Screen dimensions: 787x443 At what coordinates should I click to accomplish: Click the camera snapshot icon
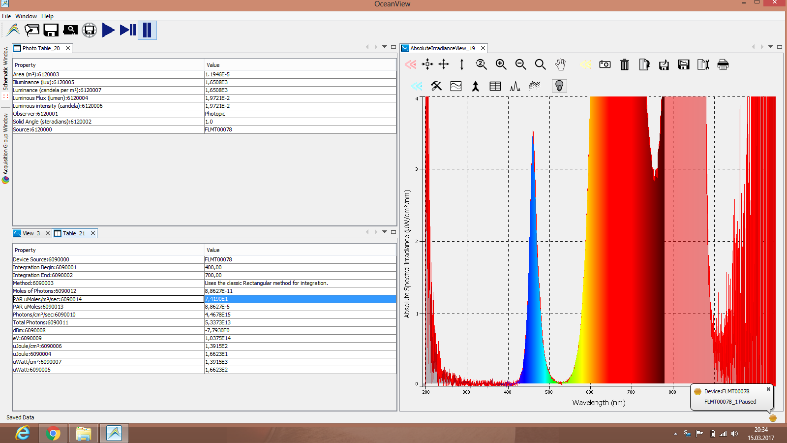click(605, 64)
